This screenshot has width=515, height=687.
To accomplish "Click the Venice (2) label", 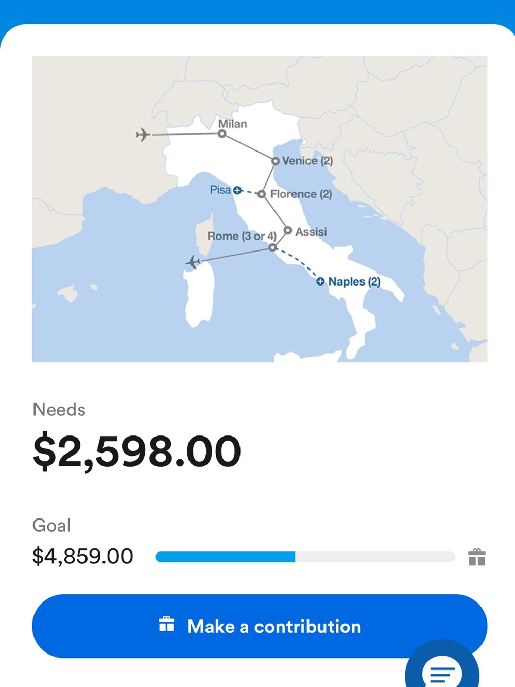I will [307, 161].
